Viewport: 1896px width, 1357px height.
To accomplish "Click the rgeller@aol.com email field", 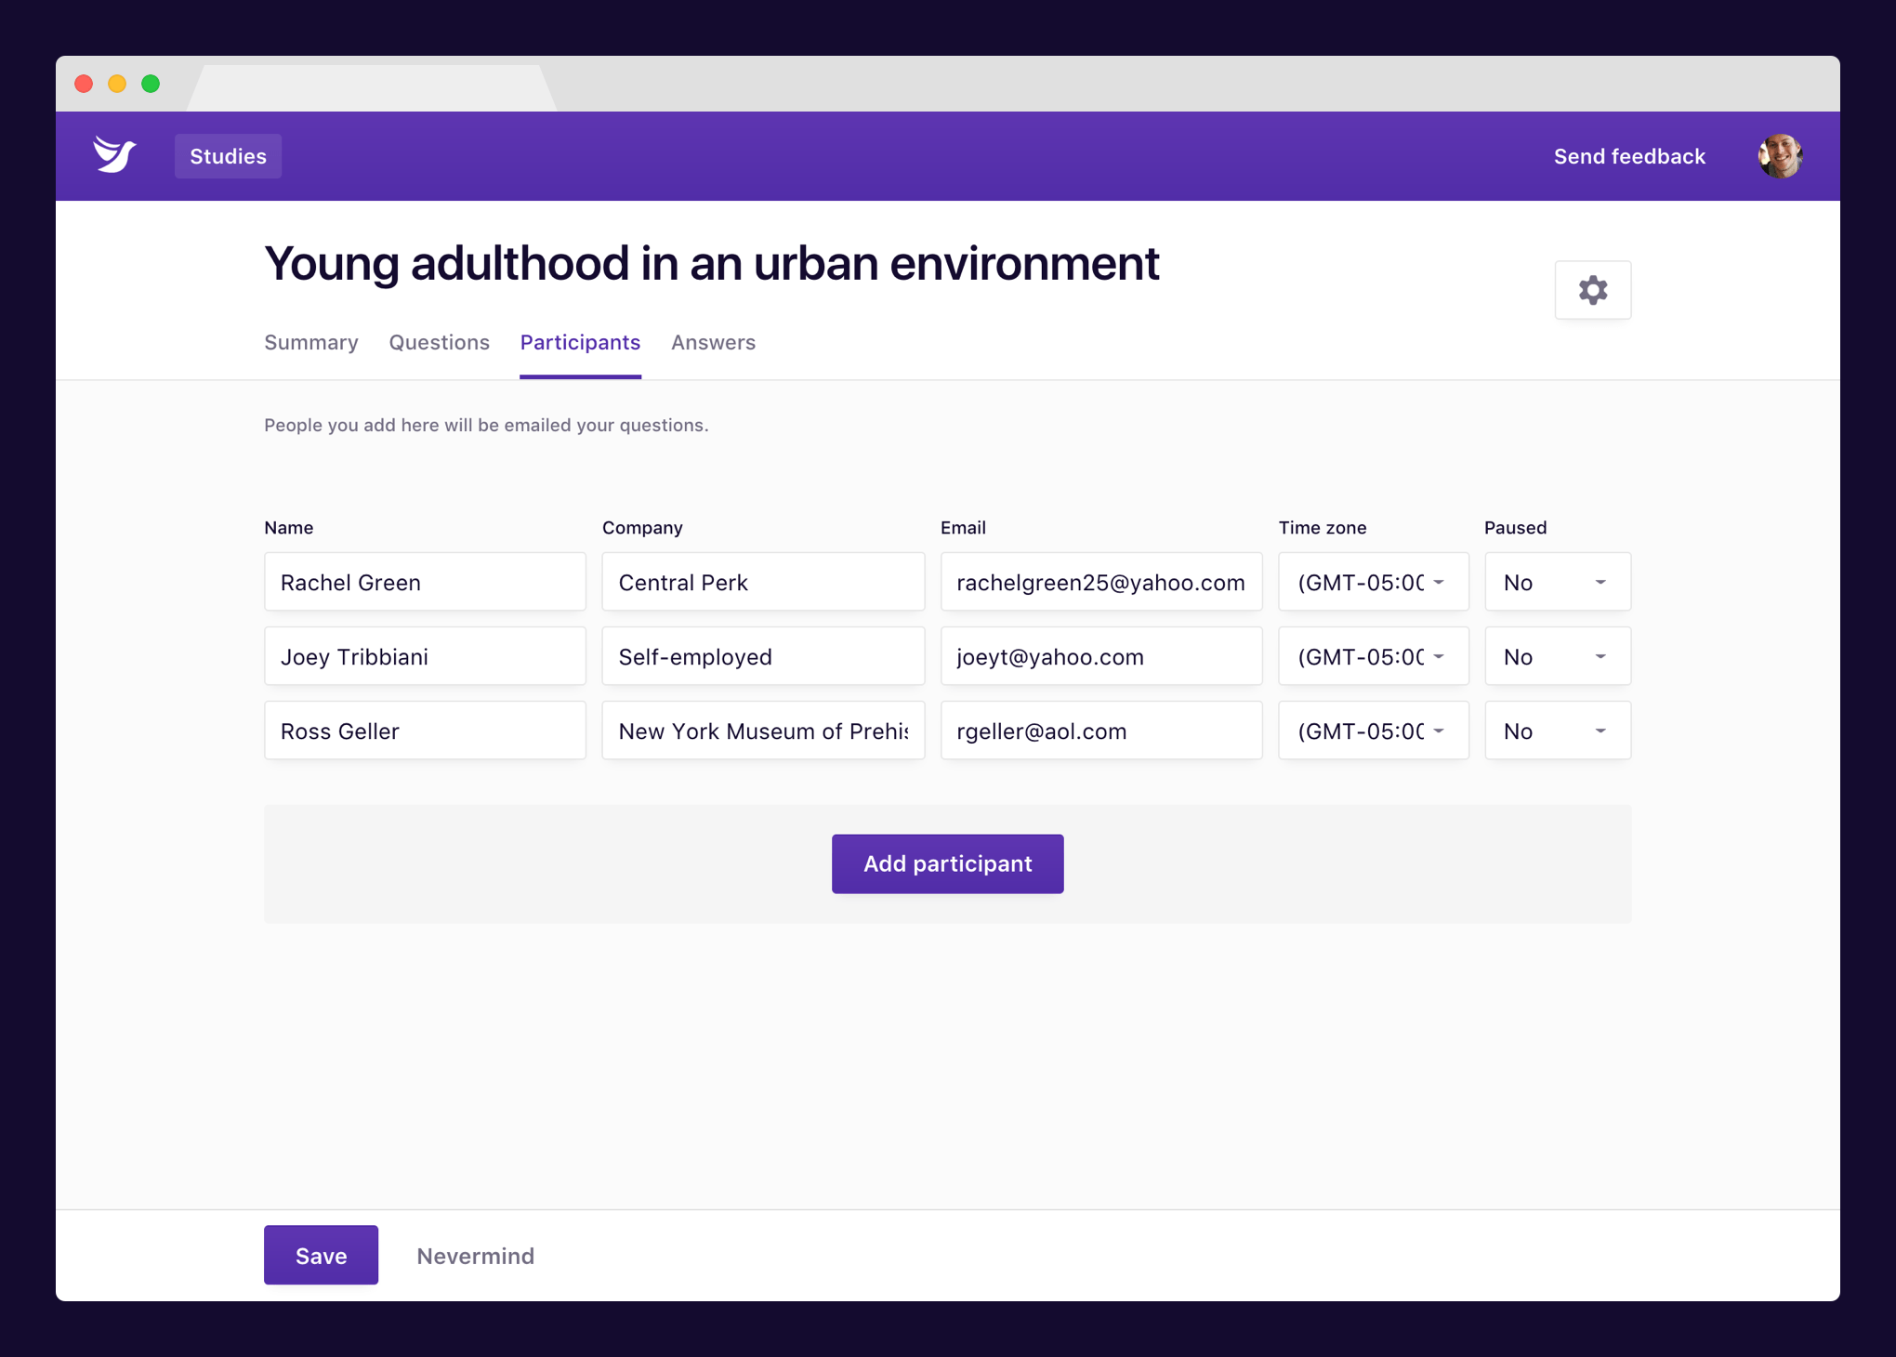I will click(x=1100, y=731).
